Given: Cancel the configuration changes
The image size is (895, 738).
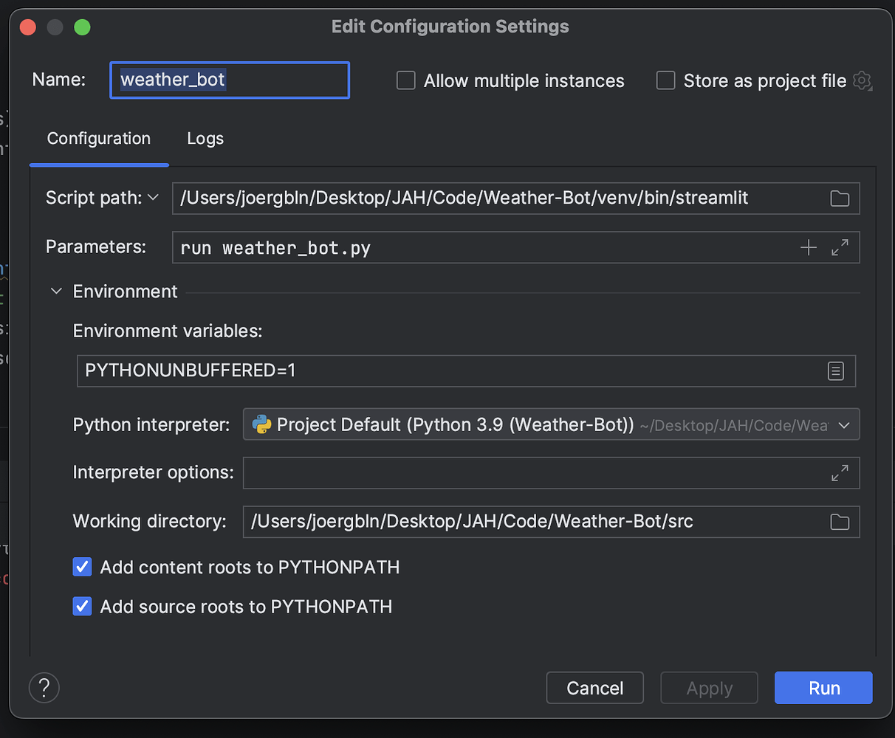Looking at the screenshot, I should pos(594,687).
